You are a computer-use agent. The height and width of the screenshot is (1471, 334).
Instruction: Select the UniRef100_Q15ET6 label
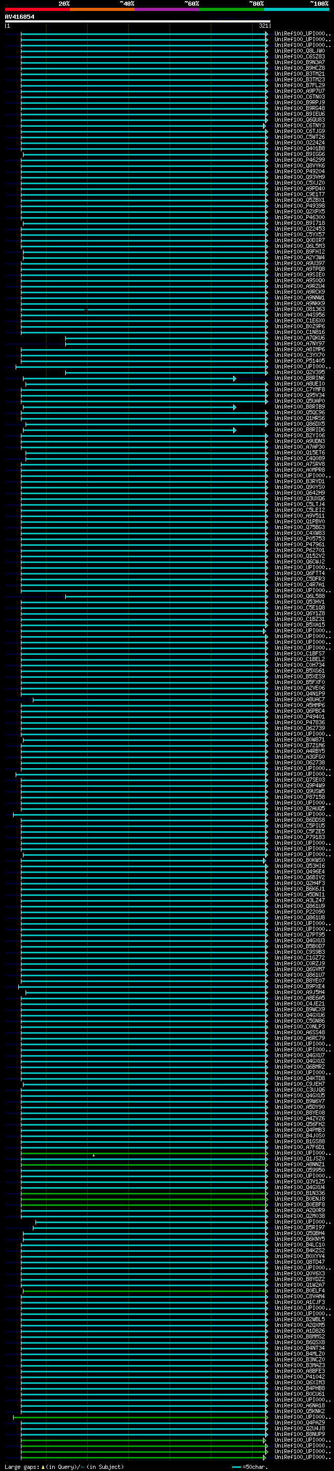point(300,453)
